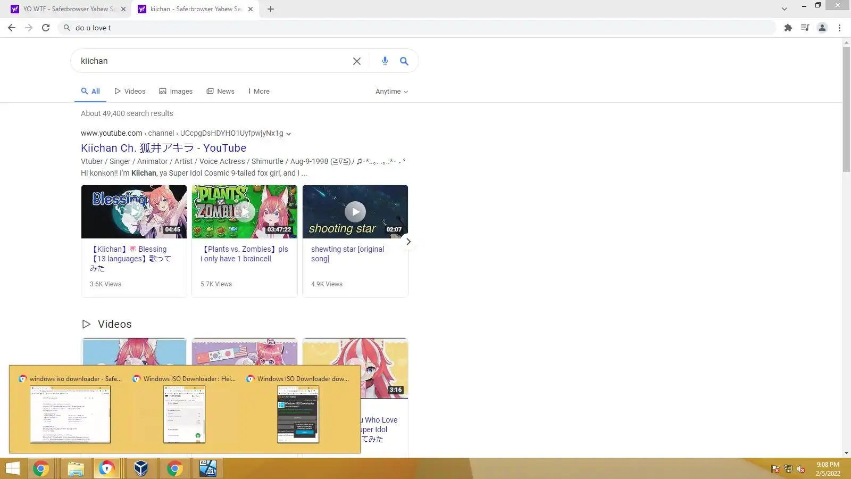
Task: Submit search with magnifier icon
Action: coord(404,61)
